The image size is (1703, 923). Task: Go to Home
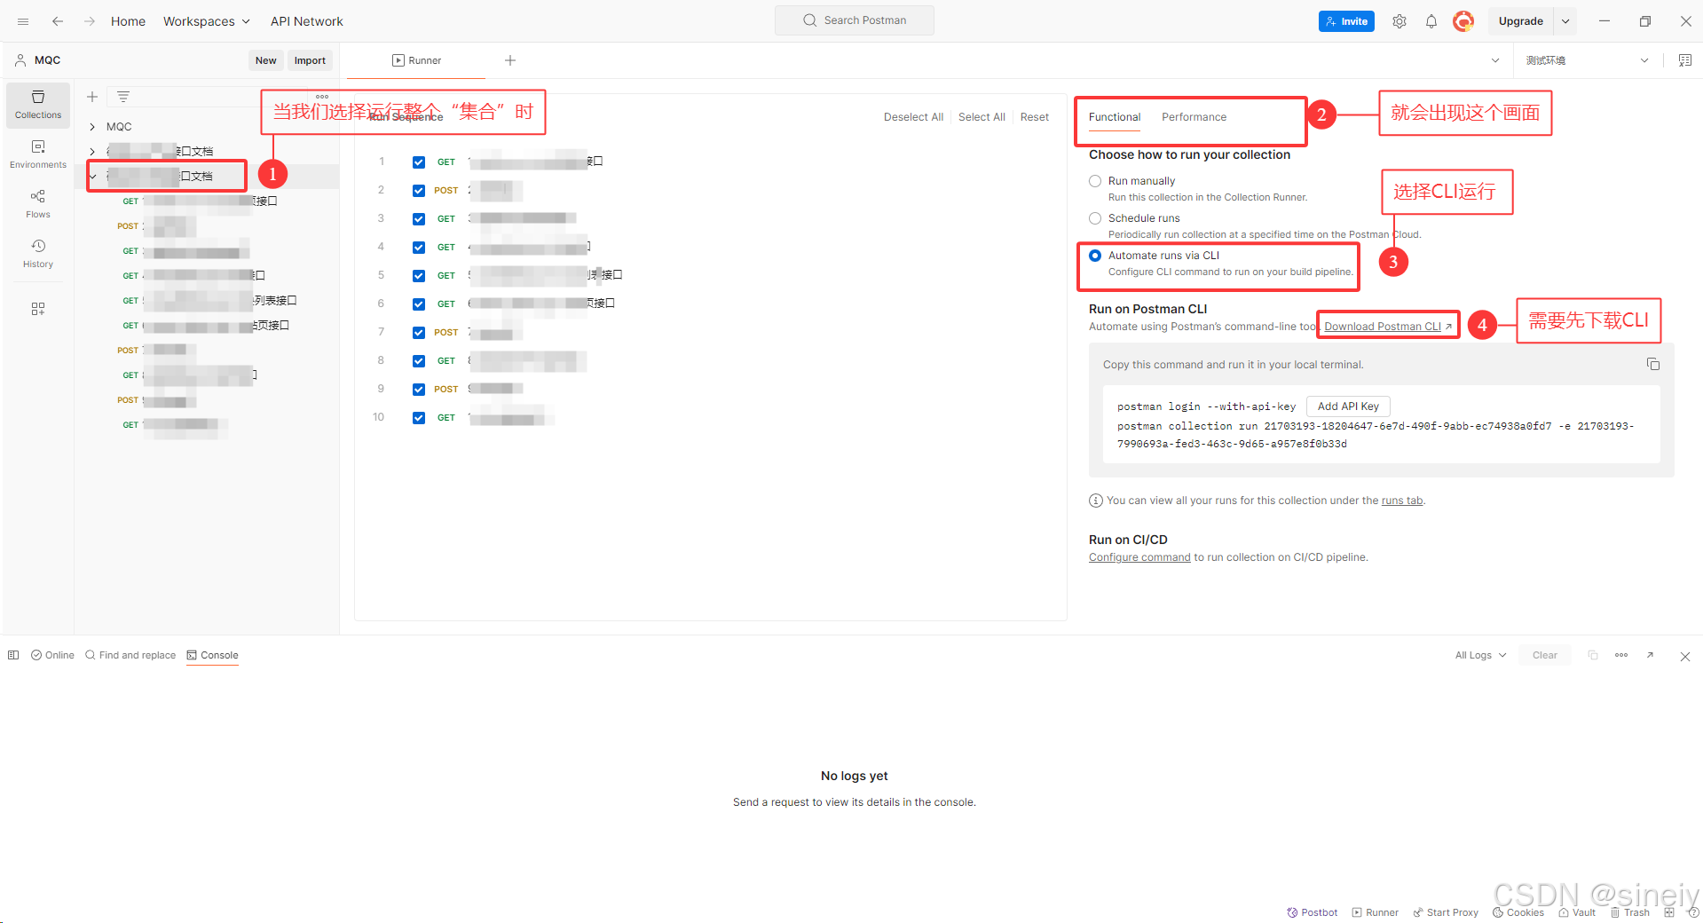tap(128, 21)
